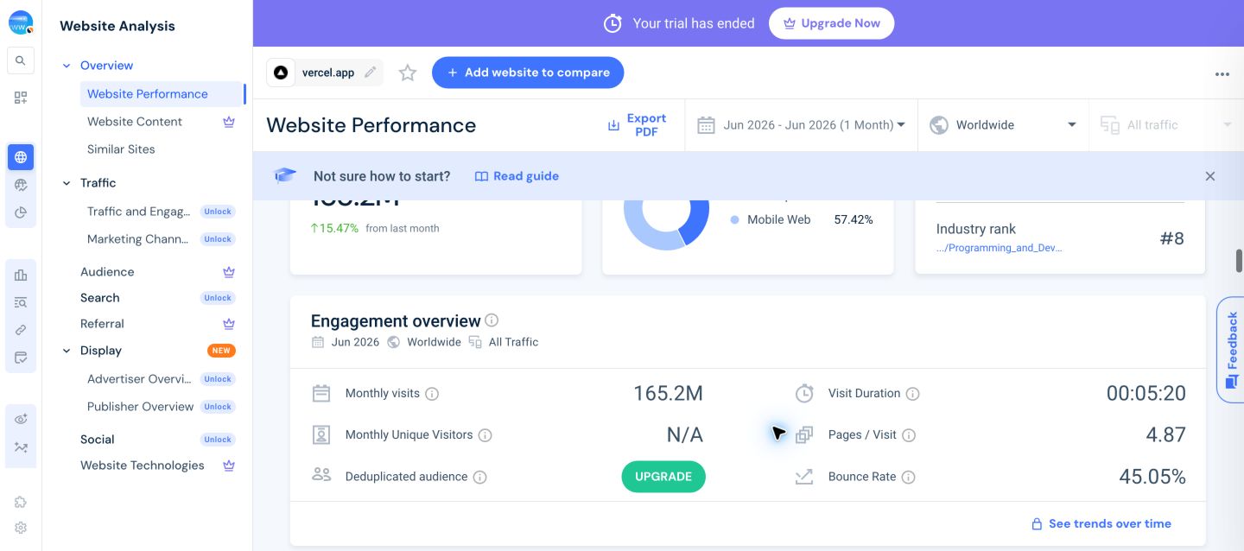Click info icon next to Monthly Unique Visitors
The width and height of the screenshot is (1244, 551).
(x=486, y=435)
